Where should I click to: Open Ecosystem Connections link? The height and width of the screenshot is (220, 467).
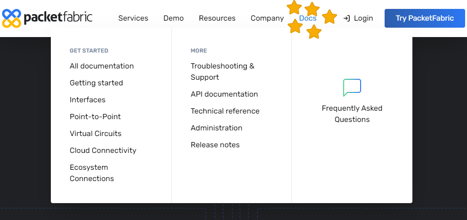[x=92, y=173]
